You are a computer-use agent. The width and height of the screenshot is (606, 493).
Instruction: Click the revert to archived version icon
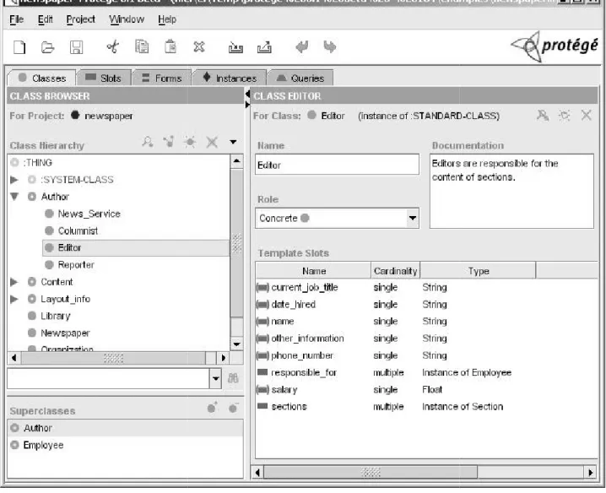(x=264, y=47)
